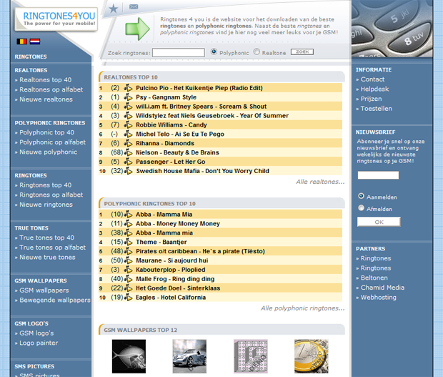Choose the Aanmelden newsletter option
This screenshot has height=377, width=443.
point(361,196)
